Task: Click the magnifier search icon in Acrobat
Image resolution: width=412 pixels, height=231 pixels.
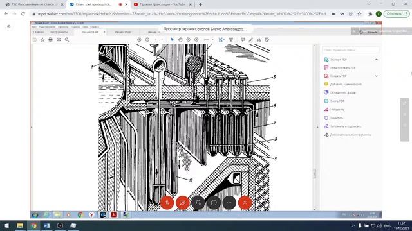Action: pyautogui.click(x=67, y=40)
